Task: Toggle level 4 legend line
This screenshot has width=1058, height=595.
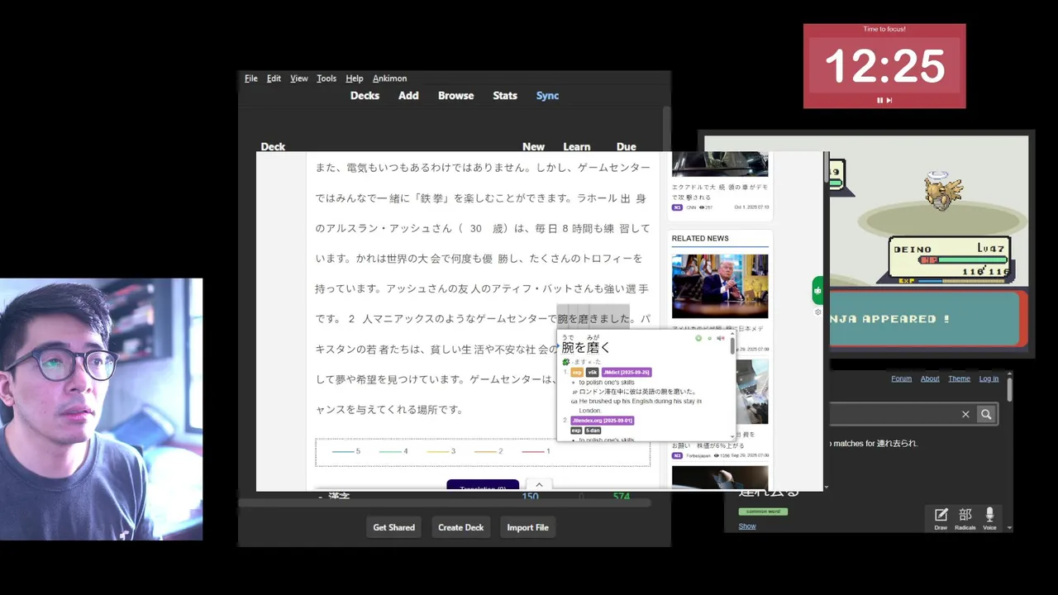Action: [x=393, y=451]
